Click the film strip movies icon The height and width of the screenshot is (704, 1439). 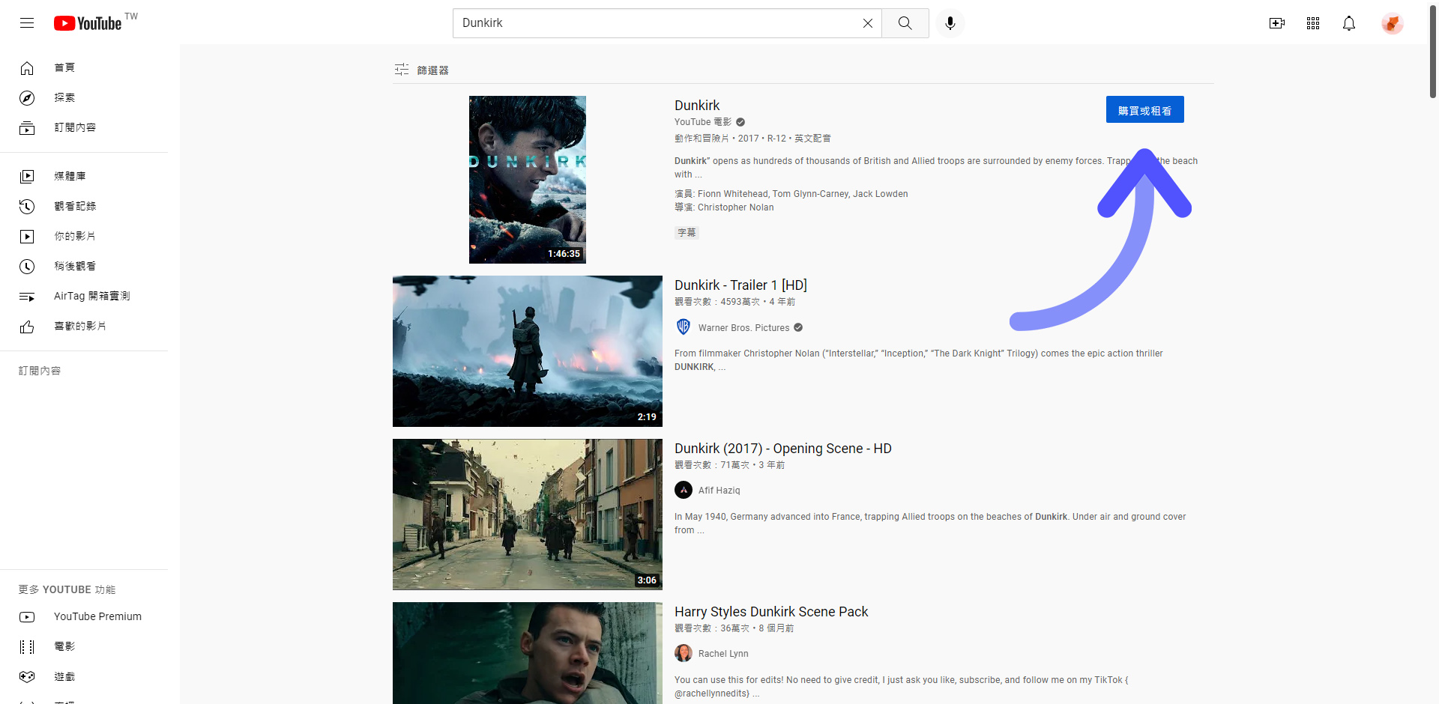[x=27, y=647]
